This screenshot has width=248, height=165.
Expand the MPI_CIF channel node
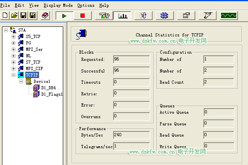click(13, 68)
